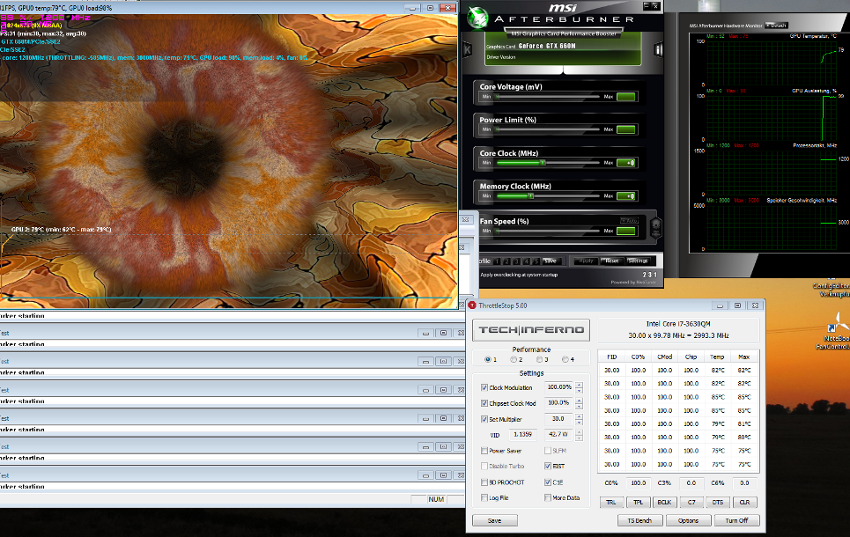
Task: Click the Memory Clock slider handle
Action: 531,196
